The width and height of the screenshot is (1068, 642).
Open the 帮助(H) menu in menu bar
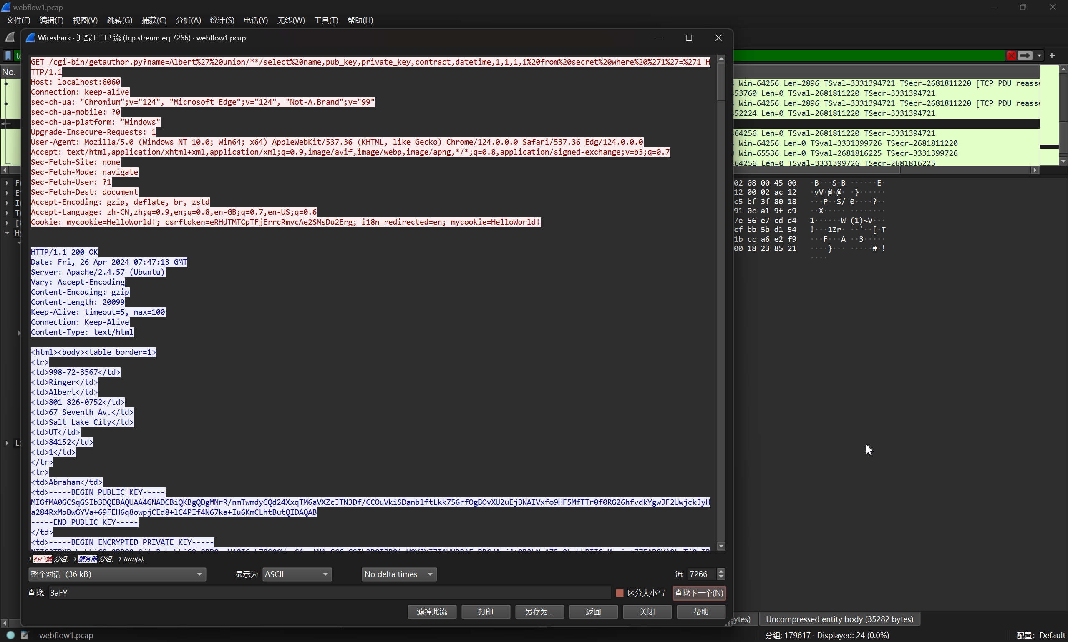point(360,20)
